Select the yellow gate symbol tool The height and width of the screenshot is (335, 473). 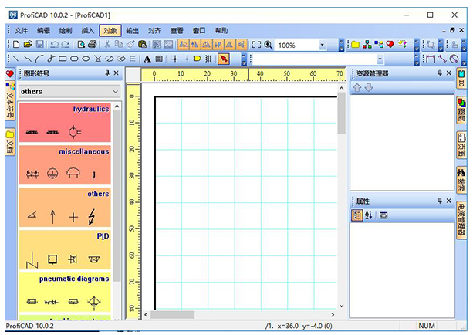pyautogui.click(x=197, y=59)
